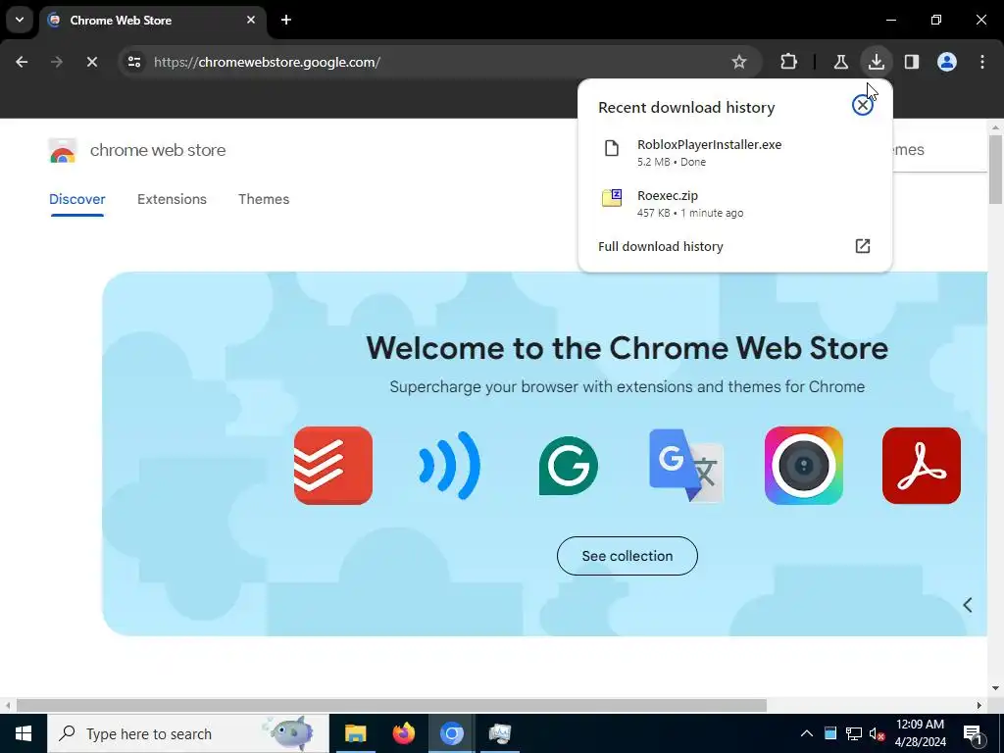Image resolution: width=1004 pixels, height=753 pixels.
Task: Click the external link icon beside Full download history
Action: 863,246
